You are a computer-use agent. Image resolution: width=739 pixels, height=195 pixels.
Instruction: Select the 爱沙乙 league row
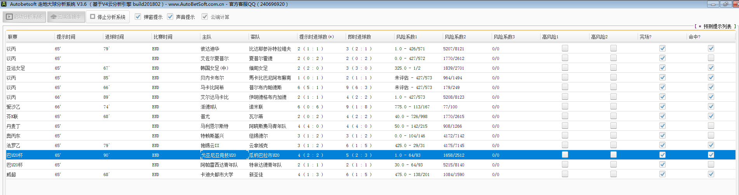(x=14, y=107)
